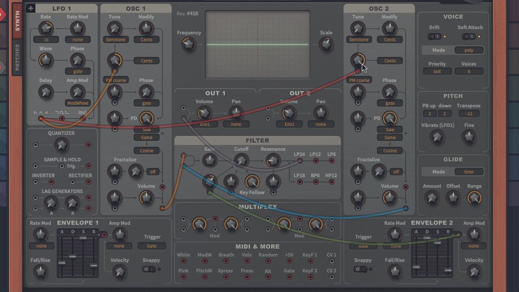Screen dimensions: 519x292
Task: Open the OUT 1 Env1 volume source selector
Action: pyautogui.click(x=204, y=124)
